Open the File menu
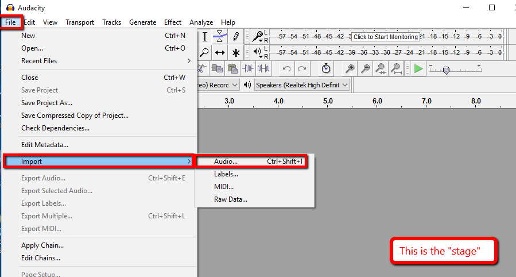This screenshot has height=277, width=516. pyautogui.click(x=10, y=22)
